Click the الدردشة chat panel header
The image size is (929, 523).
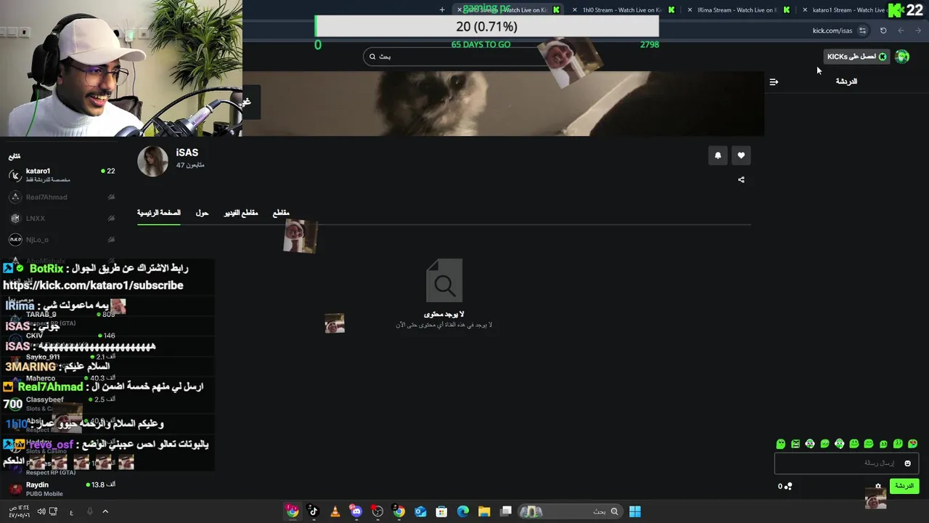(x=846, y=81)
